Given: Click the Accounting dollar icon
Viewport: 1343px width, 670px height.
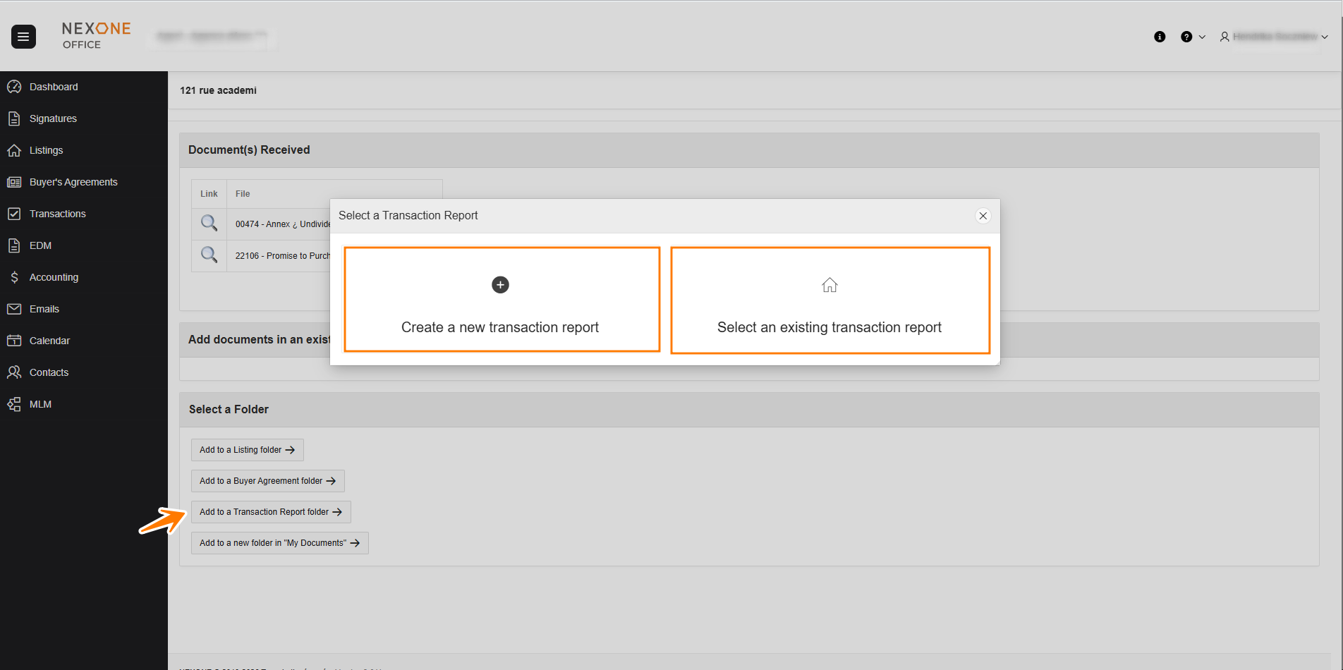Looking at the screenshot, I should (14, 277).
